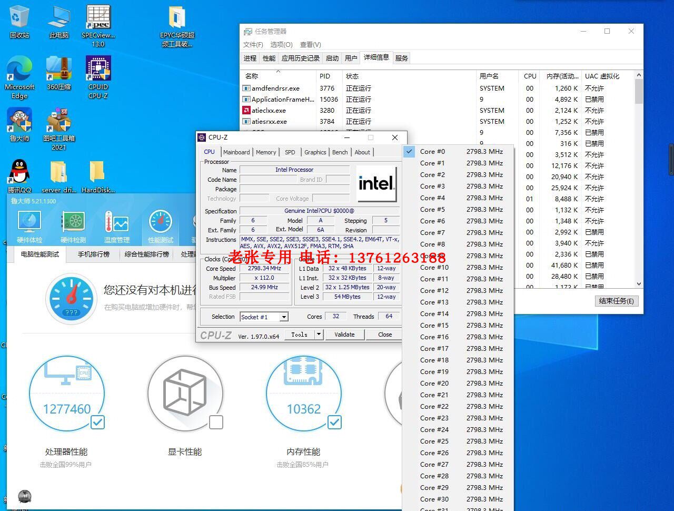Click the Validate button in CPU-Z
674x511 pixels.
(344, 335)
